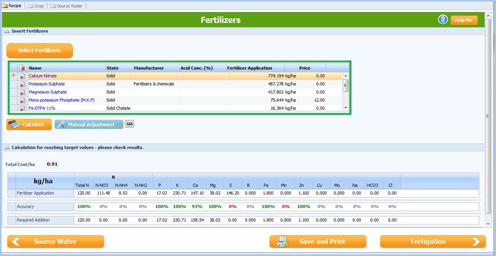
Task: Delete the Potassium Sulphate row icon
Action: 23,84
